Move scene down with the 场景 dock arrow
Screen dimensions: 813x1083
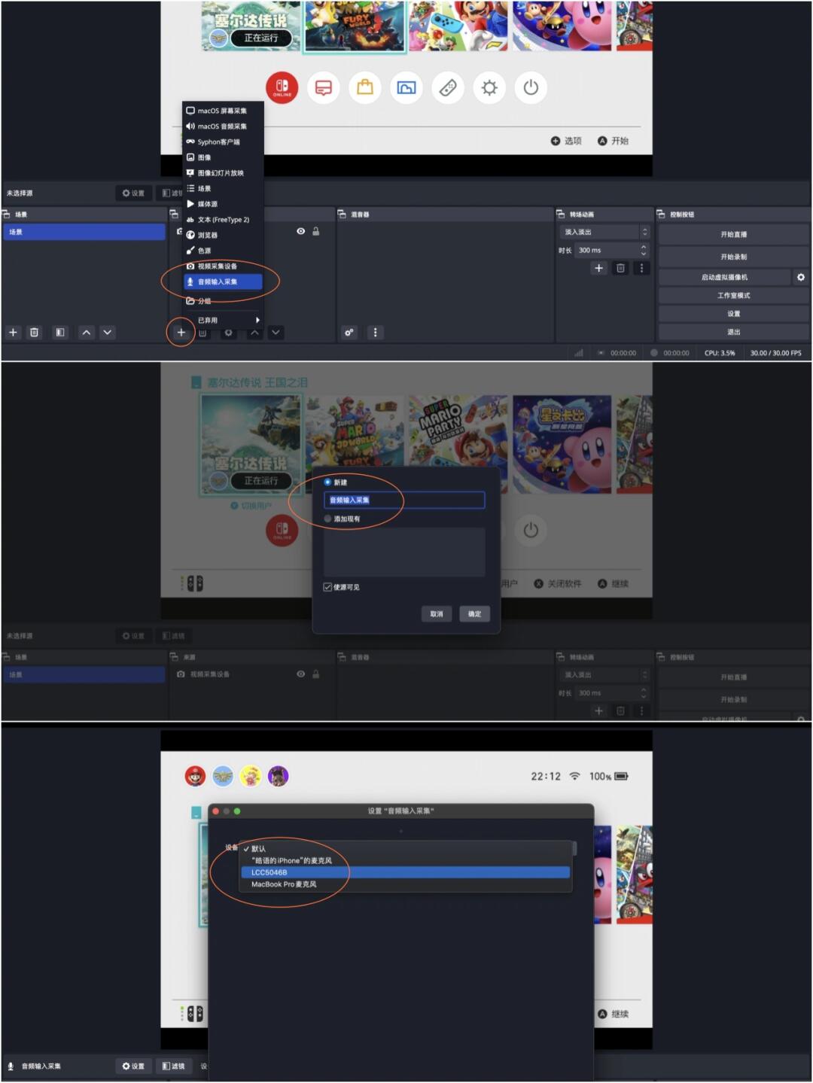pyautogui.click(x=108, y=332)
